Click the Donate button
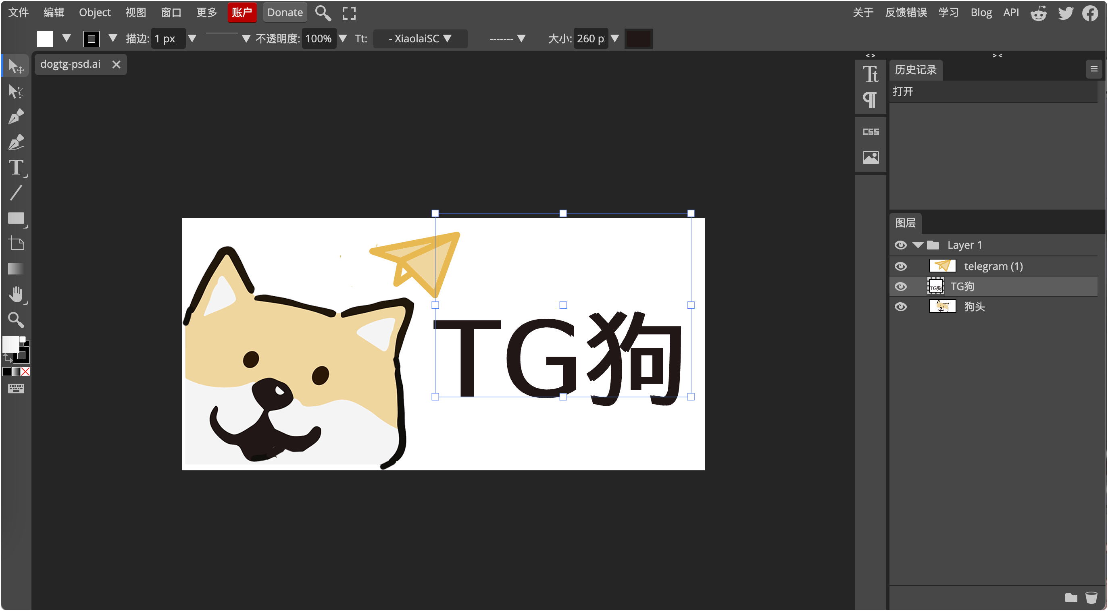Screen dimensions: 1108x611 pyautogui.click(x=285, y=12)
